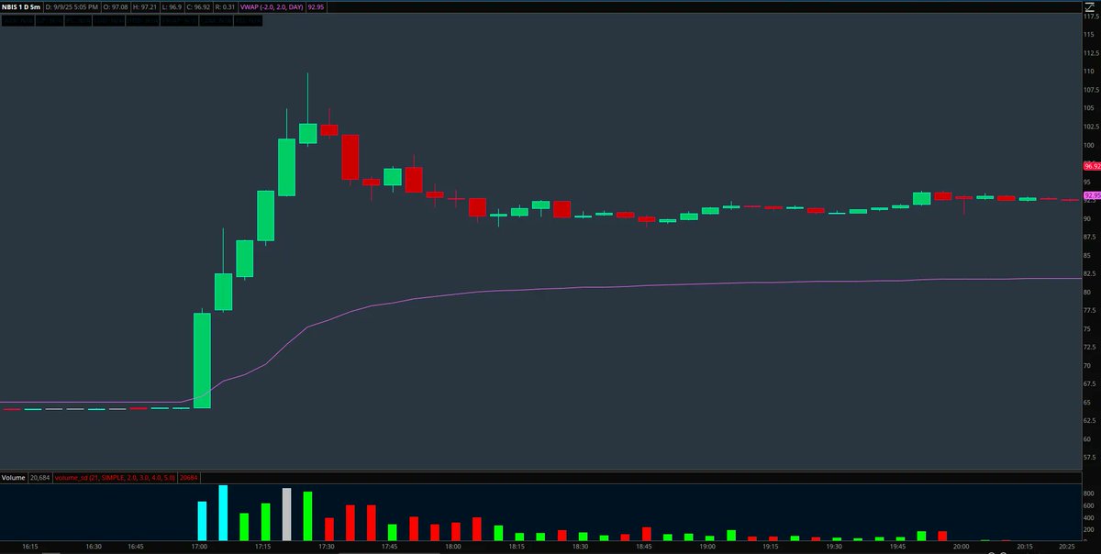1101x554 pixels.
Task: Click the 16:15 time axis label
Action: [29, 547]
